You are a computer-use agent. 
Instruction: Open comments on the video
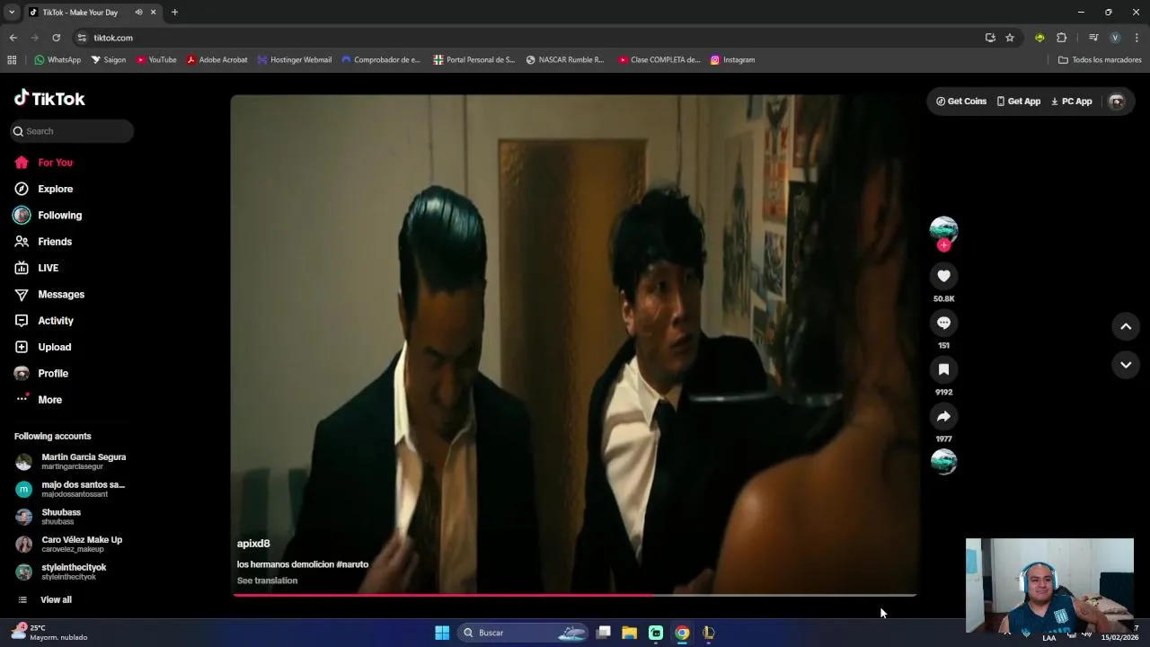(x=943, y=323)
